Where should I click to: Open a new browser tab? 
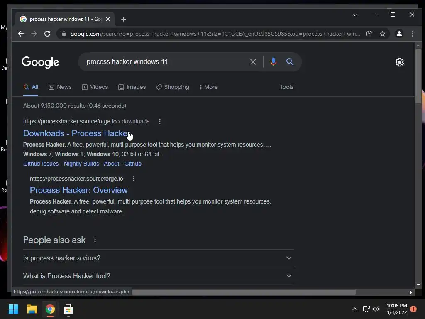pos(124,19)
